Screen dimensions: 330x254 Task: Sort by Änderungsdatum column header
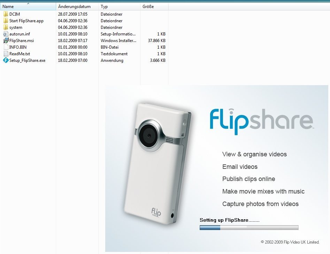(x=77, y=7)
